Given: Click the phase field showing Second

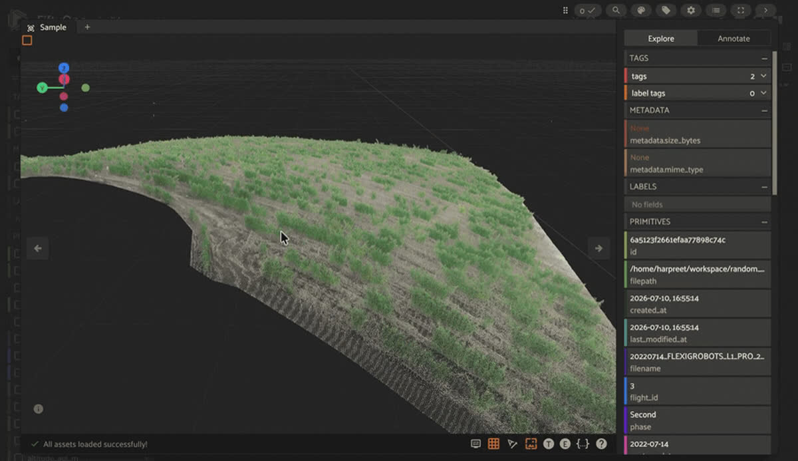Looking at the screenshot, I should (698, 420).
